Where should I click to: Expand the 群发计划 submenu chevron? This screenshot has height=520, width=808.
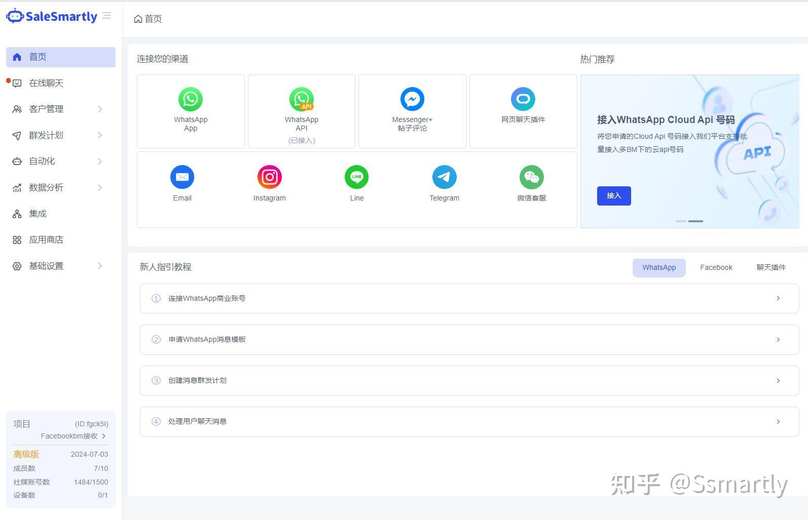[x=100, y=135]
